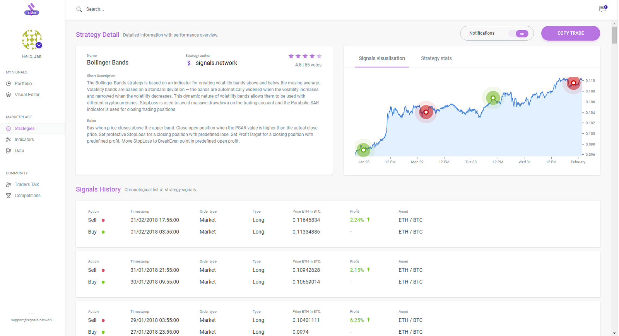Click the avatar dropdown chevron badge
Screen dimensions: 619x336
39,45
